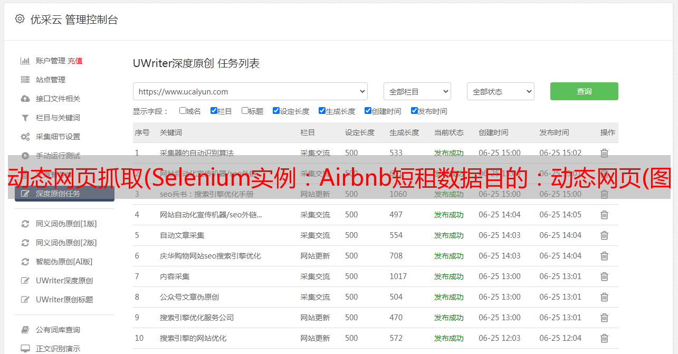Delete row 1 采集器的自动识别算法 with trash icon
678x354 pixels.
[x=605, y=153]
